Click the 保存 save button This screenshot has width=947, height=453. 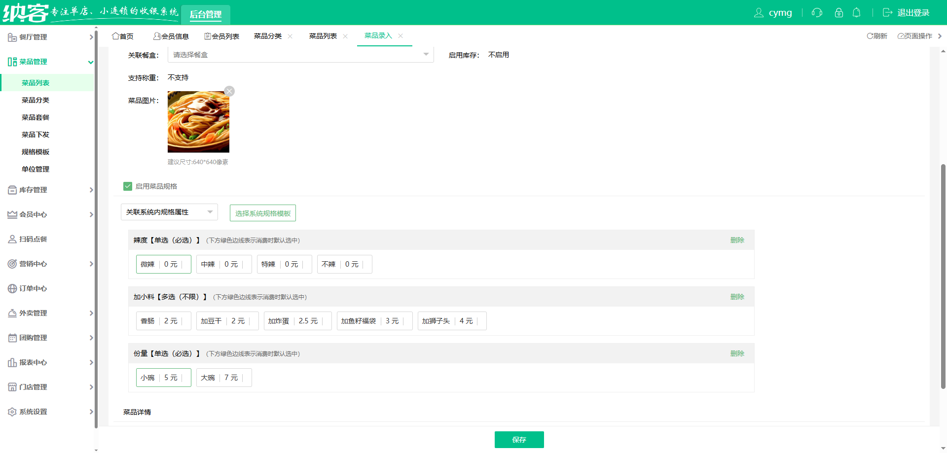[519, 440]
